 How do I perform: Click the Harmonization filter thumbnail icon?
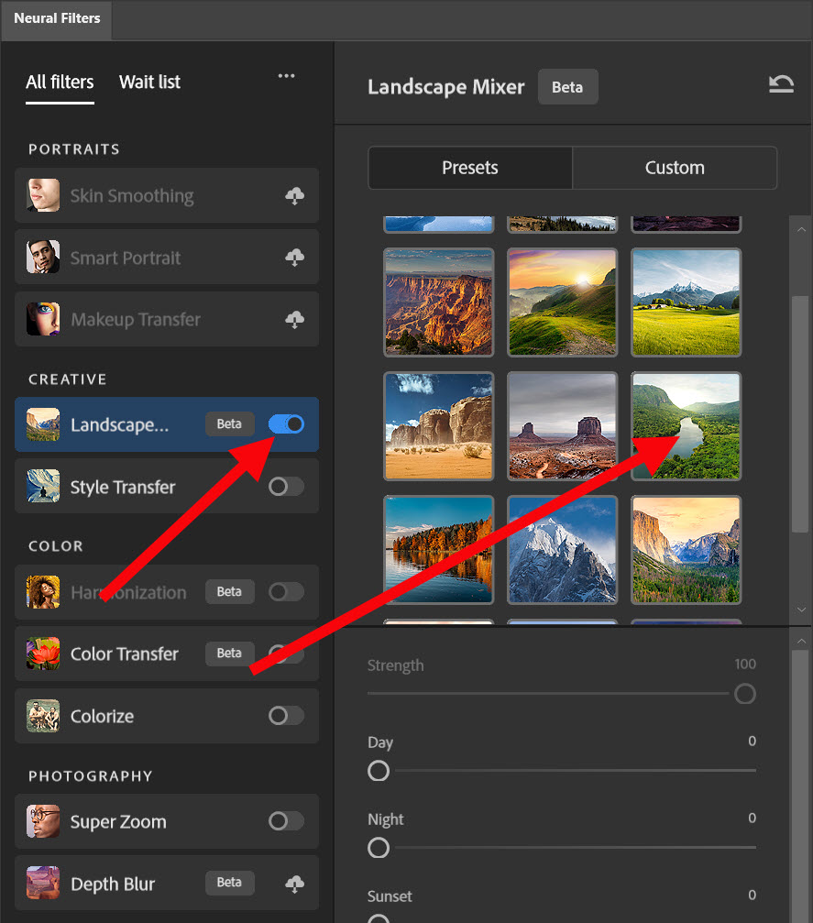pyautogui.click(x=43, y=591)
